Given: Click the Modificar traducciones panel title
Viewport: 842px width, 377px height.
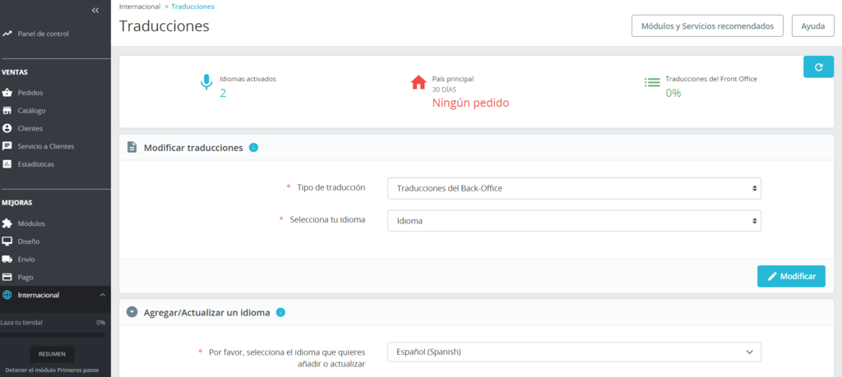Looking at the screenshot, I should click(x=193, y=148).
